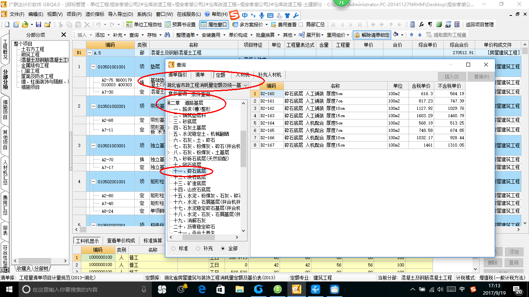529x297 pixels.
Task: Select the 全部 radio button
Action: click(223, 248)
